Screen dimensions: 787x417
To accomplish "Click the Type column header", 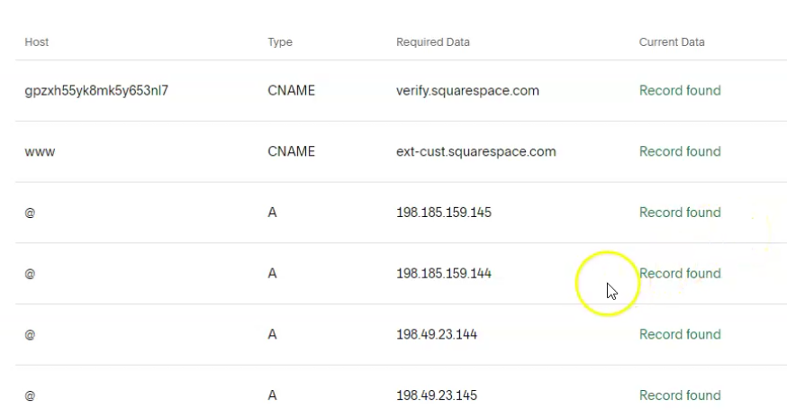I will pyautogui.click(x=279, y=42).
